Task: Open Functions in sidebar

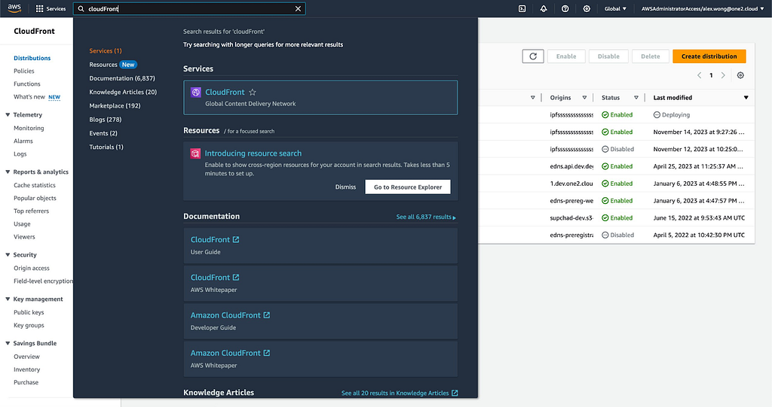Action: pos(27,84)
